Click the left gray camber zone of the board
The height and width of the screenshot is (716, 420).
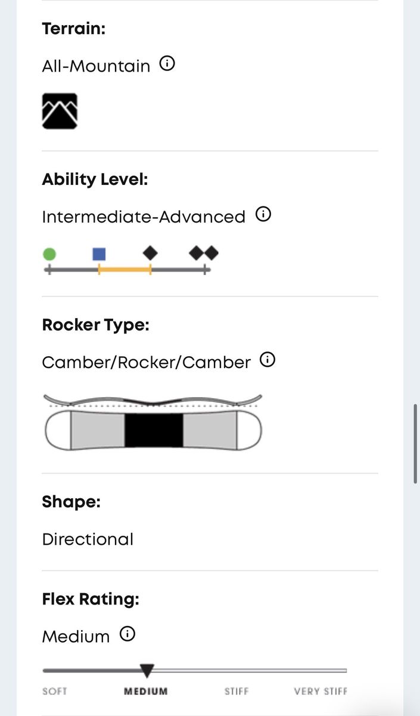[98, 430]
